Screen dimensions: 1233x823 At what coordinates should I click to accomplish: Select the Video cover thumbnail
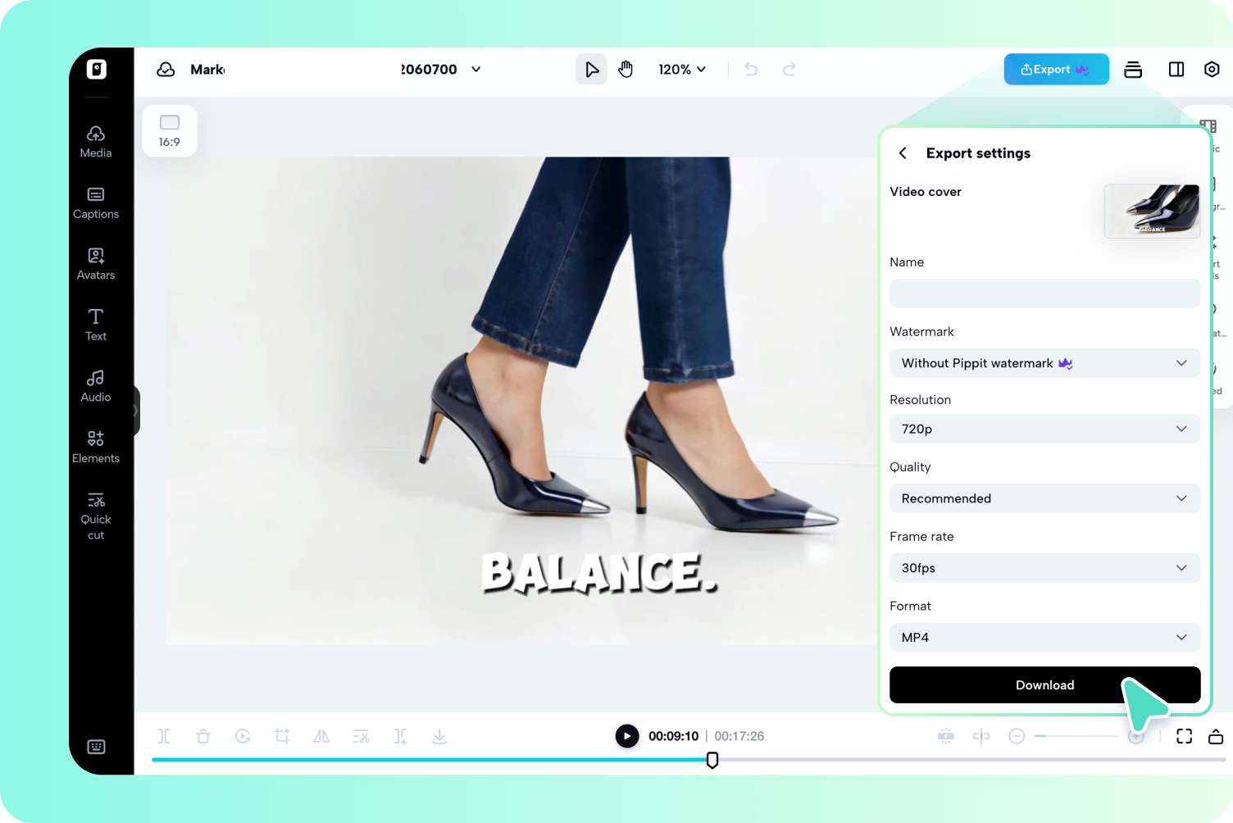[x=1152, y=211]
